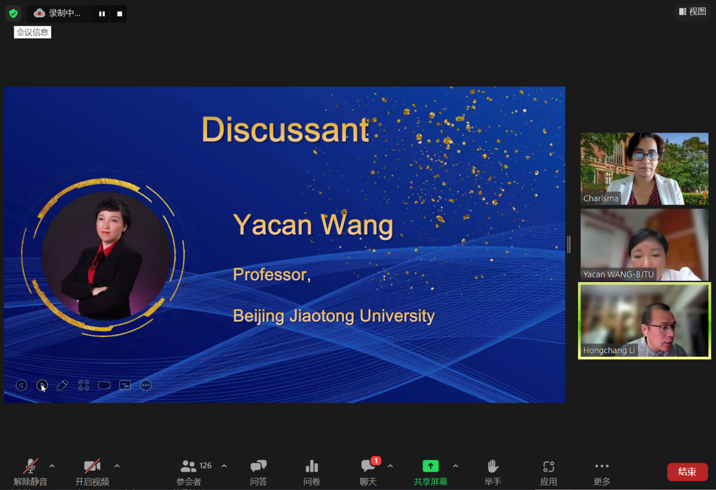This screenshot has height=490, width=716.
Task: Pause the recording
Action: 102,14
